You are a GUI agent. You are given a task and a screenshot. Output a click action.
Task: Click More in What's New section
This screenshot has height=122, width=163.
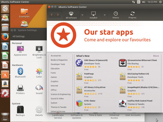[x=156, y=56]
